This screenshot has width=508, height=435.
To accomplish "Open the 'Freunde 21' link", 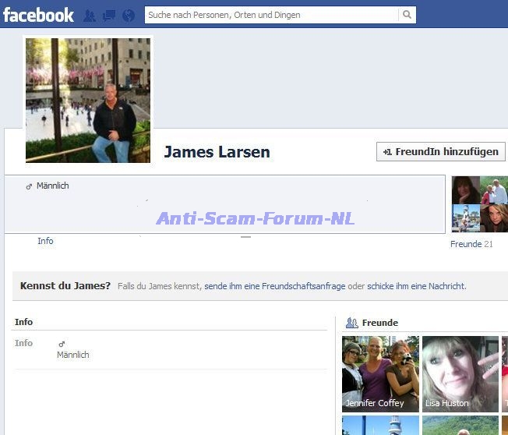I will click(471, 244).
